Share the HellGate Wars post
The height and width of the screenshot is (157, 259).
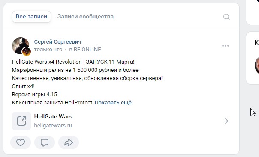point(69,142)
